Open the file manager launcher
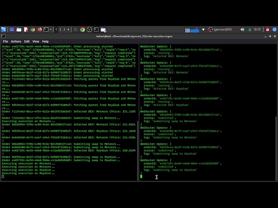 point(19,29)
